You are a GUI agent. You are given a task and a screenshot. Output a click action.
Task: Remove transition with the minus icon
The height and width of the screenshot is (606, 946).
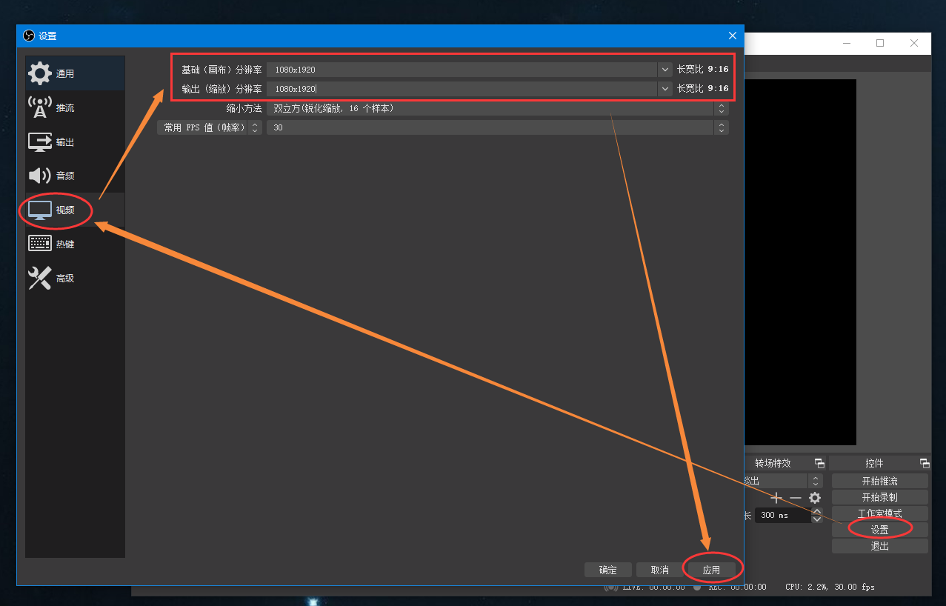tap(796, 498)
